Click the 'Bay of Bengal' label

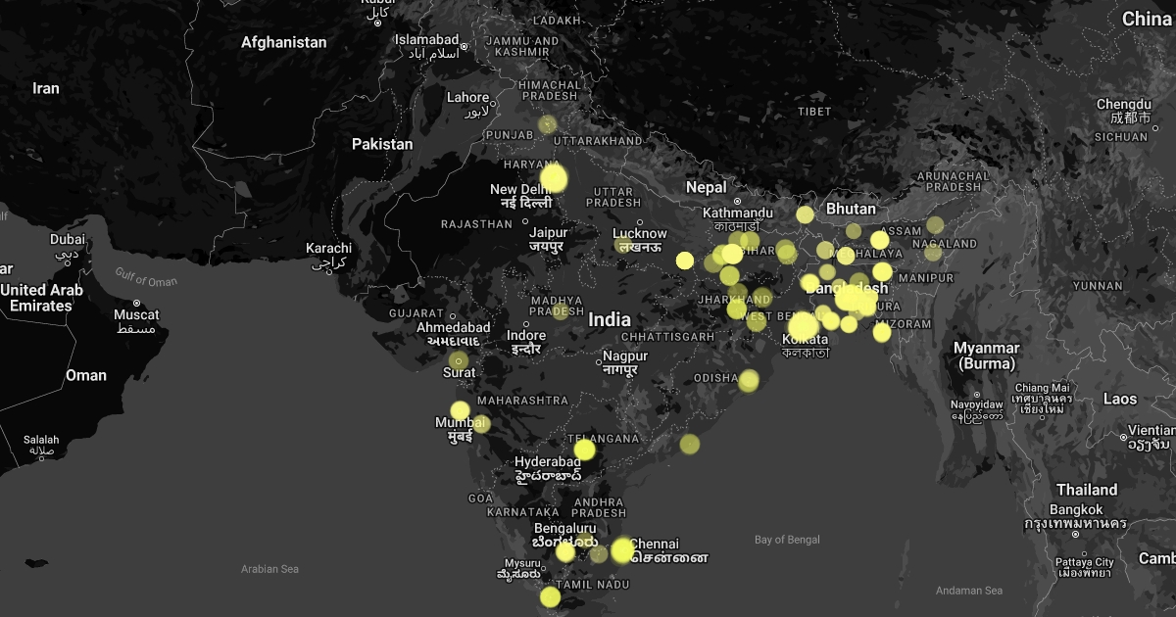(787, 540)
